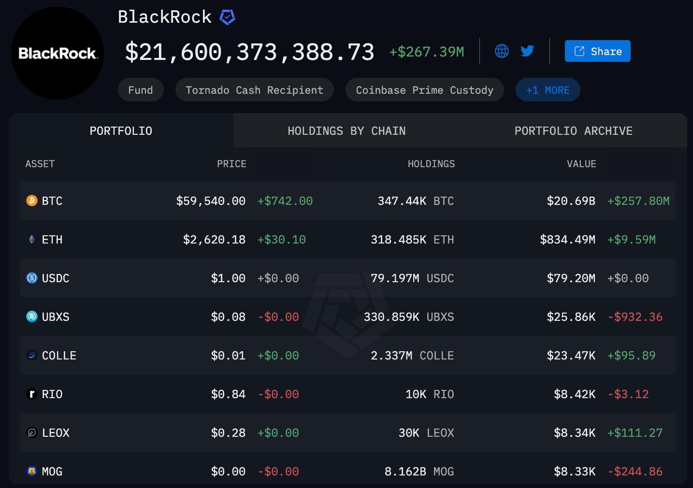Click the UBXS value change -$932.36
The height and width of the screenshot is (488, 693).
(635, 317)
